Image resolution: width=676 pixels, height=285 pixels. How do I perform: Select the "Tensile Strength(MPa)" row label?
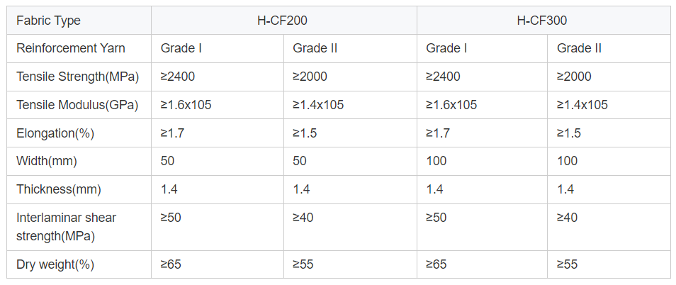click(77, 77)
